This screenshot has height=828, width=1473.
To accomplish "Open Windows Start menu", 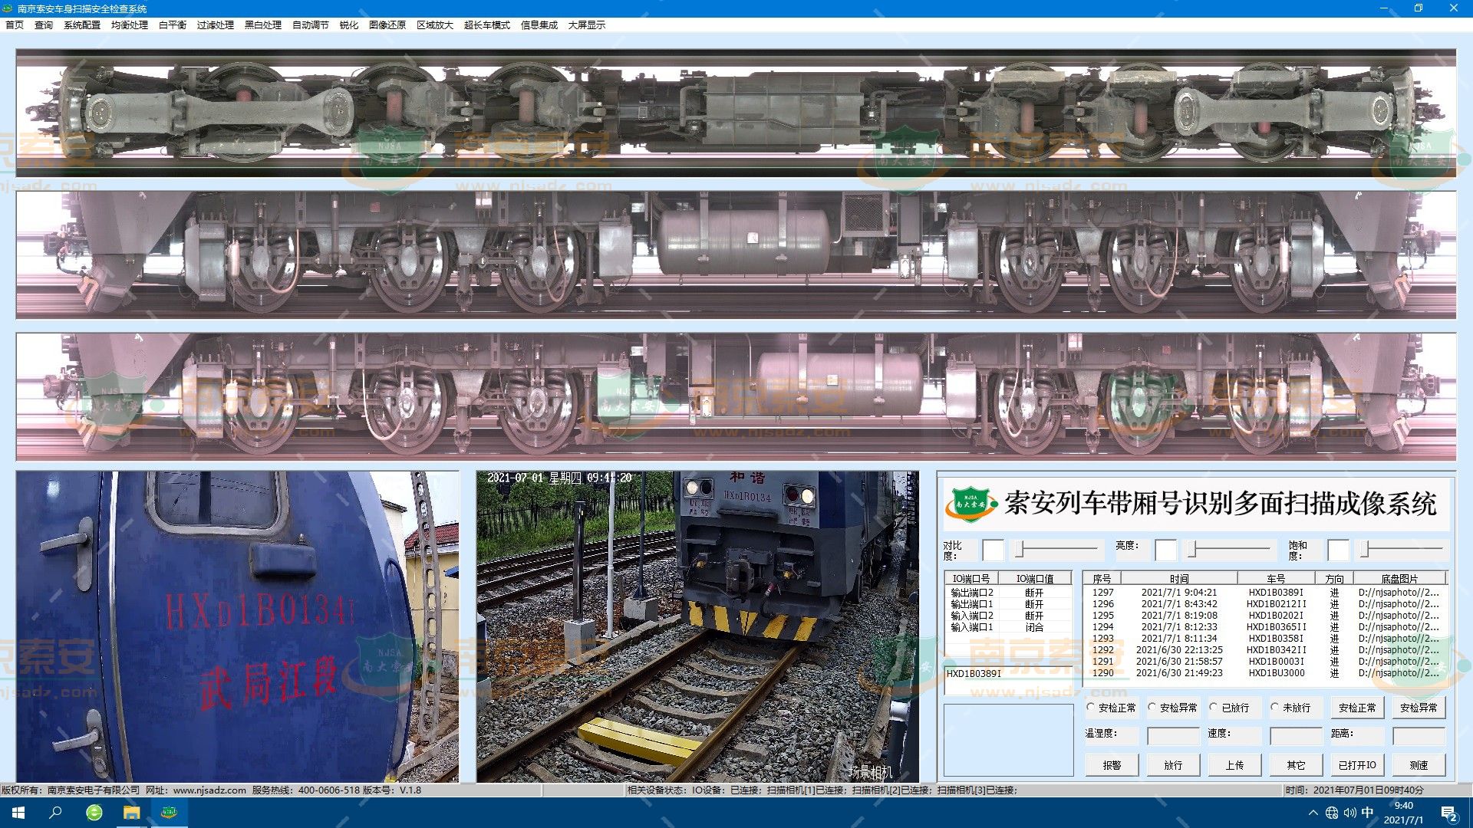I will tap(18, 813).
